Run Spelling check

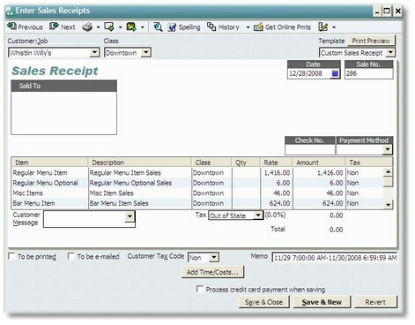(x=184, y=27)
